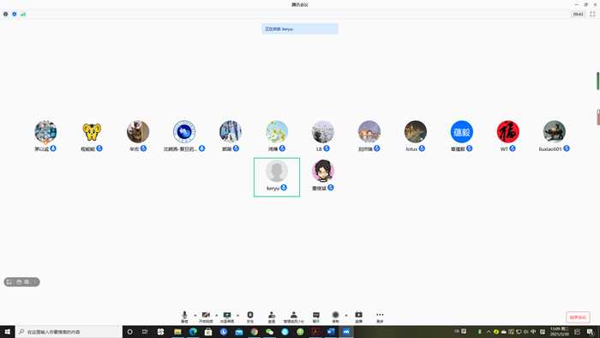Check the green network signal icon

23,15
